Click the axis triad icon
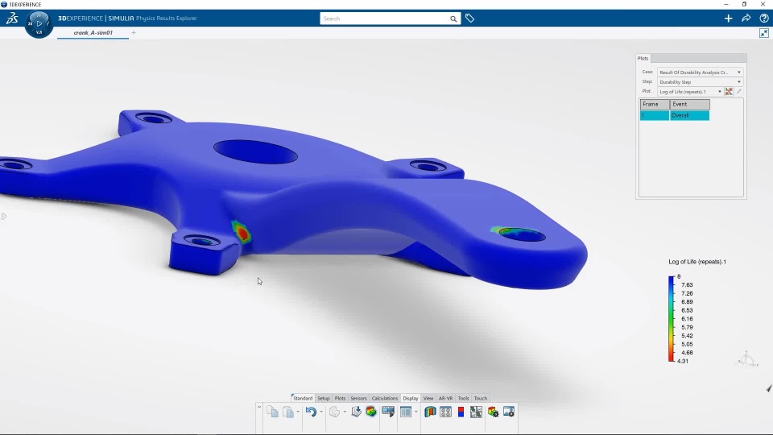Image resolution: width=773 pixels, height=435 pixels. pos(747,359)
